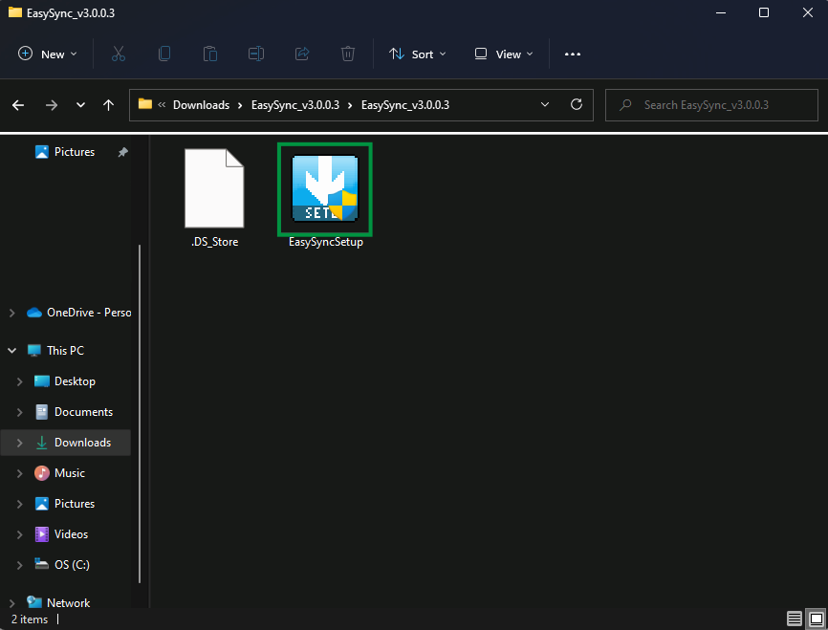Screen dimensions: 828x630
Task: Unpin Pictures via the pin icon
Action: coord(122,152)
